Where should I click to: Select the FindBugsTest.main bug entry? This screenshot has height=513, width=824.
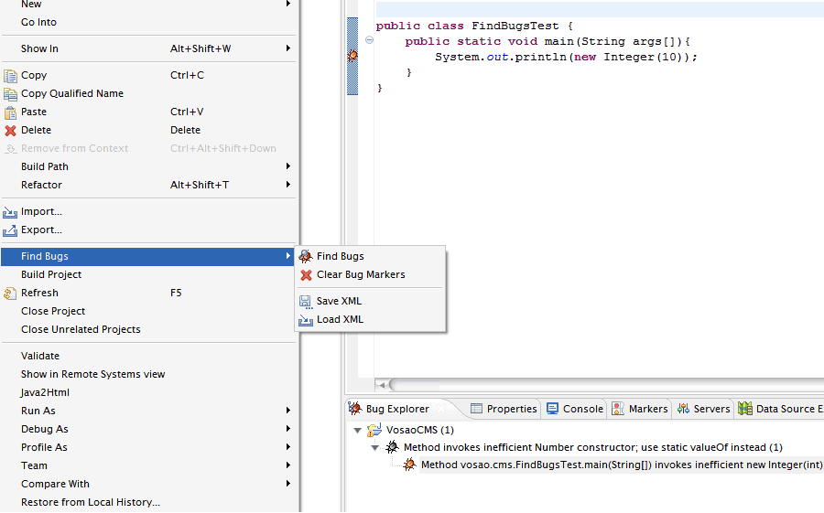tap(621, 465)
